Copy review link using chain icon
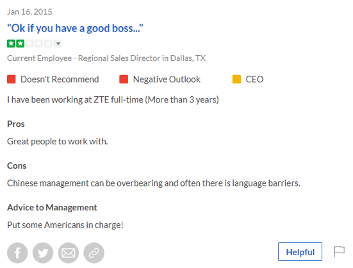This screenshot has height=268, width=353. (94, 253)
